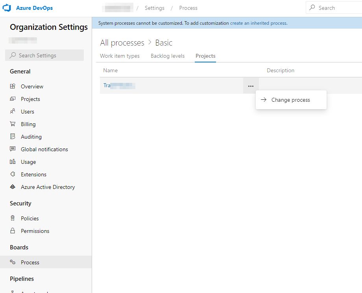Click the Basic process title
Image resolution: width=362 pixels, height=293 pixels.
point(164,43)
